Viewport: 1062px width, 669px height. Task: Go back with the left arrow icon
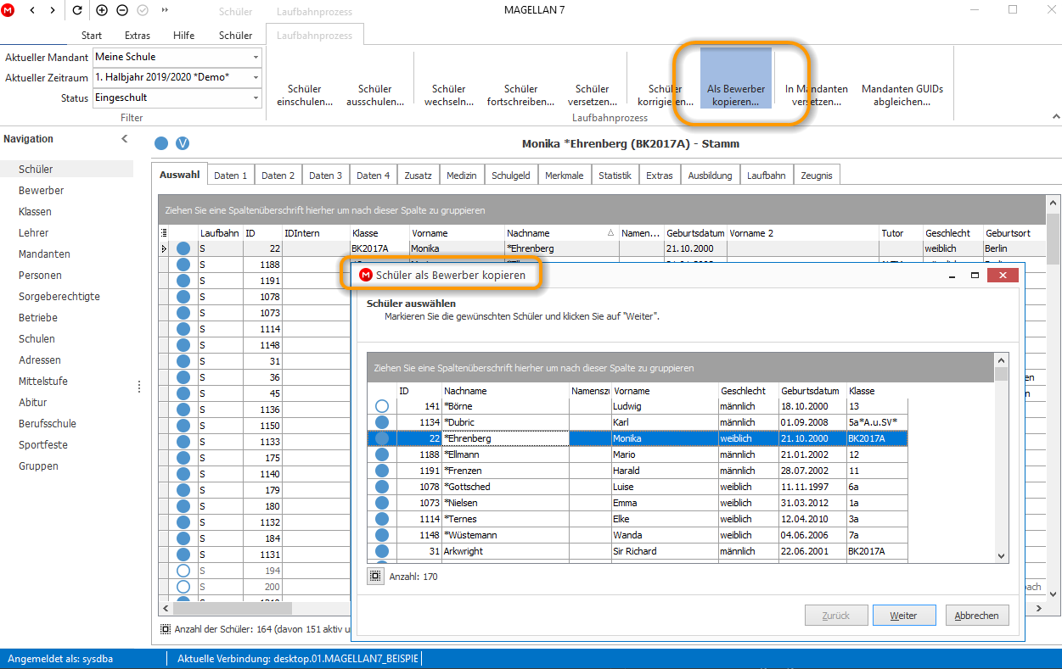tap(33, 10)
